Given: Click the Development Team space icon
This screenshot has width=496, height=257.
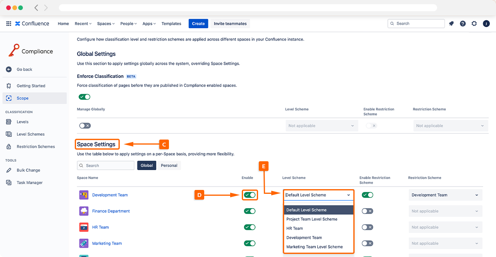Looking at the screenshot, I should click(x=84, y=195).
